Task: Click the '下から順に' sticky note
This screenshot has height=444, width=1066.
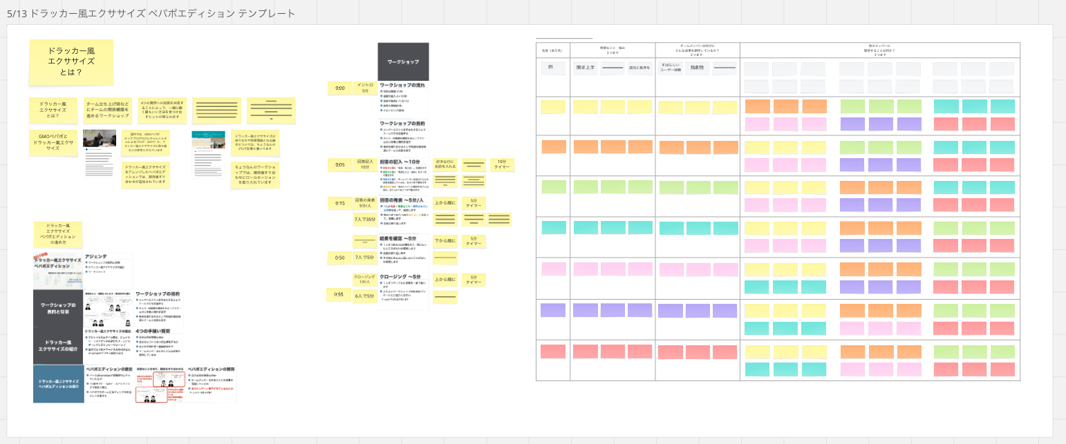Action: [x=445, y=241]
